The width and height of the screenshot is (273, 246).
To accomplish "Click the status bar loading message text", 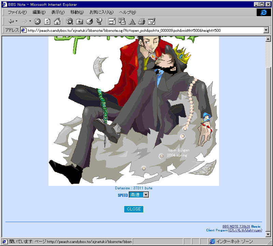I will pyautogui.click(x=71, y=242).
